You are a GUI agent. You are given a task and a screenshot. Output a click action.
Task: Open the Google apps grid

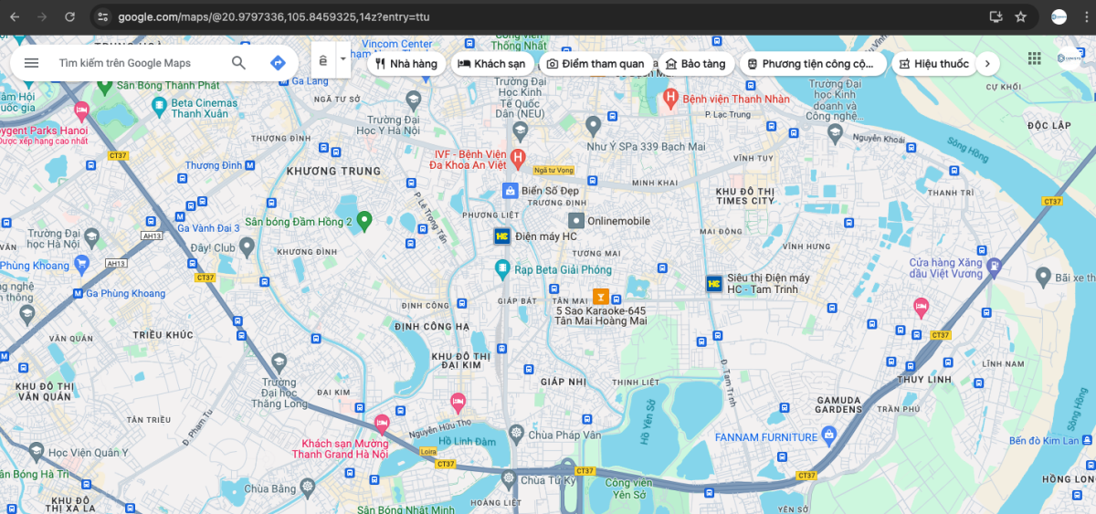click(x=1034, y=58)
